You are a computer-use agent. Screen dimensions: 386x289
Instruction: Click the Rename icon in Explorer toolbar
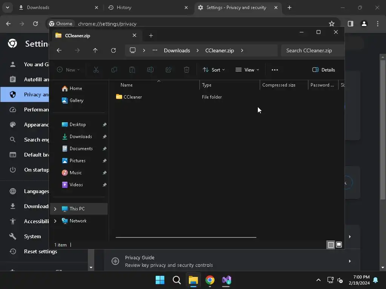pos(150,70)
